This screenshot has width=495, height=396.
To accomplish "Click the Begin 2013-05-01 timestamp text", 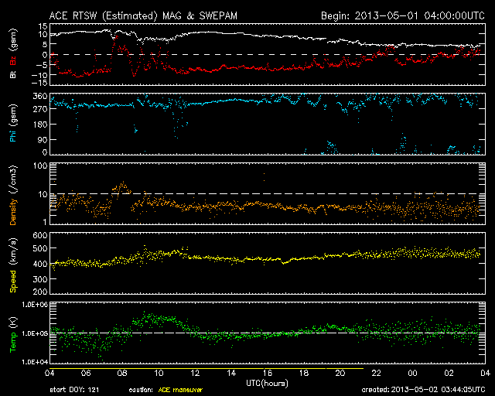I will click(x=401, y=15).
